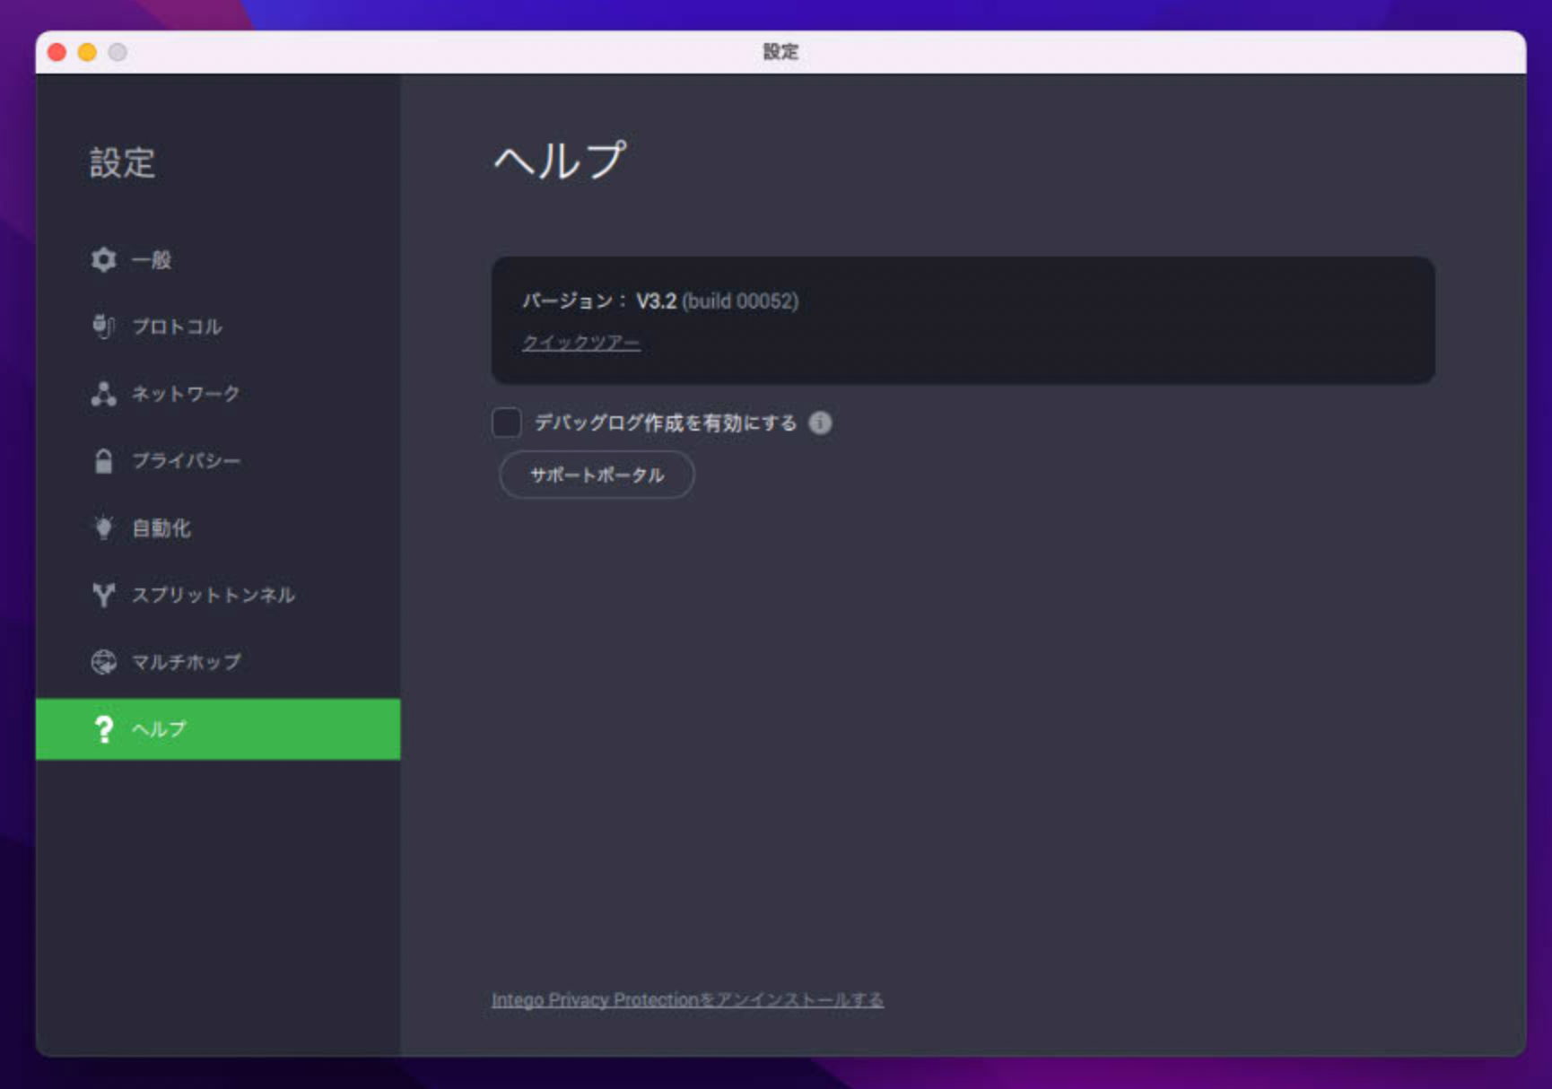Switch to the プロトコル tab
The height and width of the screenshot is (1089, 1552).
point(218,327)
